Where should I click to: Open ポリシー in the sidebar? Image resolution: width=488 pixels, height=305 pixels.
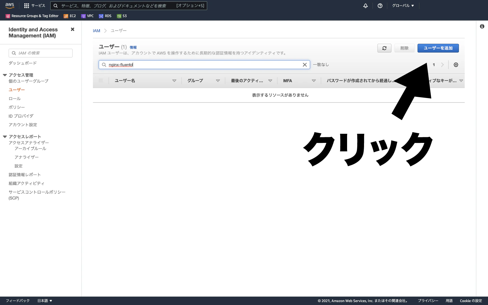click(17, 107)
